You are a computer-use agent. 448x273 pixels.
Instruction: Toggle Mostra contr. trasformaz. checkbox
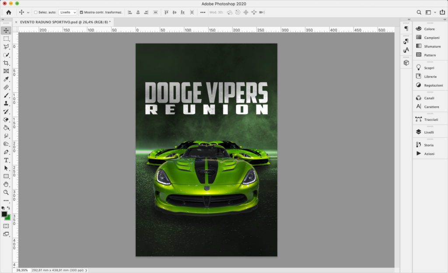tap(81, 12)
